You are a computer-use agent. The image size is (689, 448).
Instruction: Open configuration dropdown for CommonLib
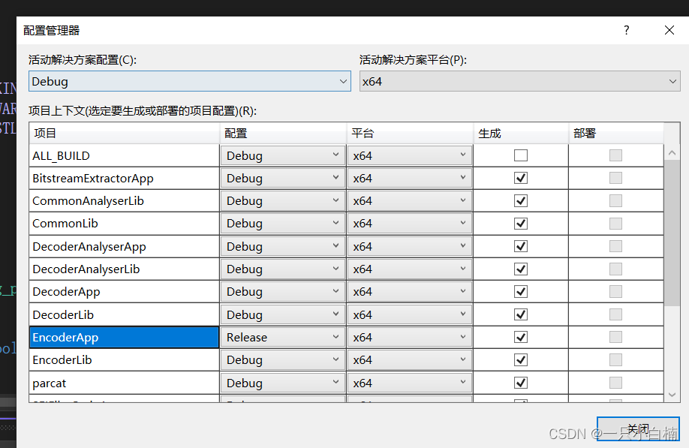tap(282, 224)
